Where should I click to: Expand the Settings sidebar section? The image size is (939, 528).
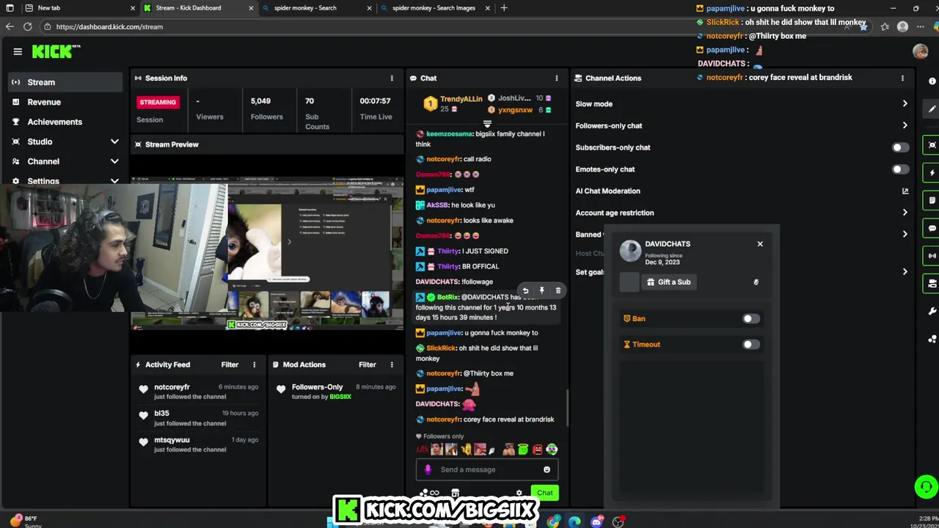[114, 180]
